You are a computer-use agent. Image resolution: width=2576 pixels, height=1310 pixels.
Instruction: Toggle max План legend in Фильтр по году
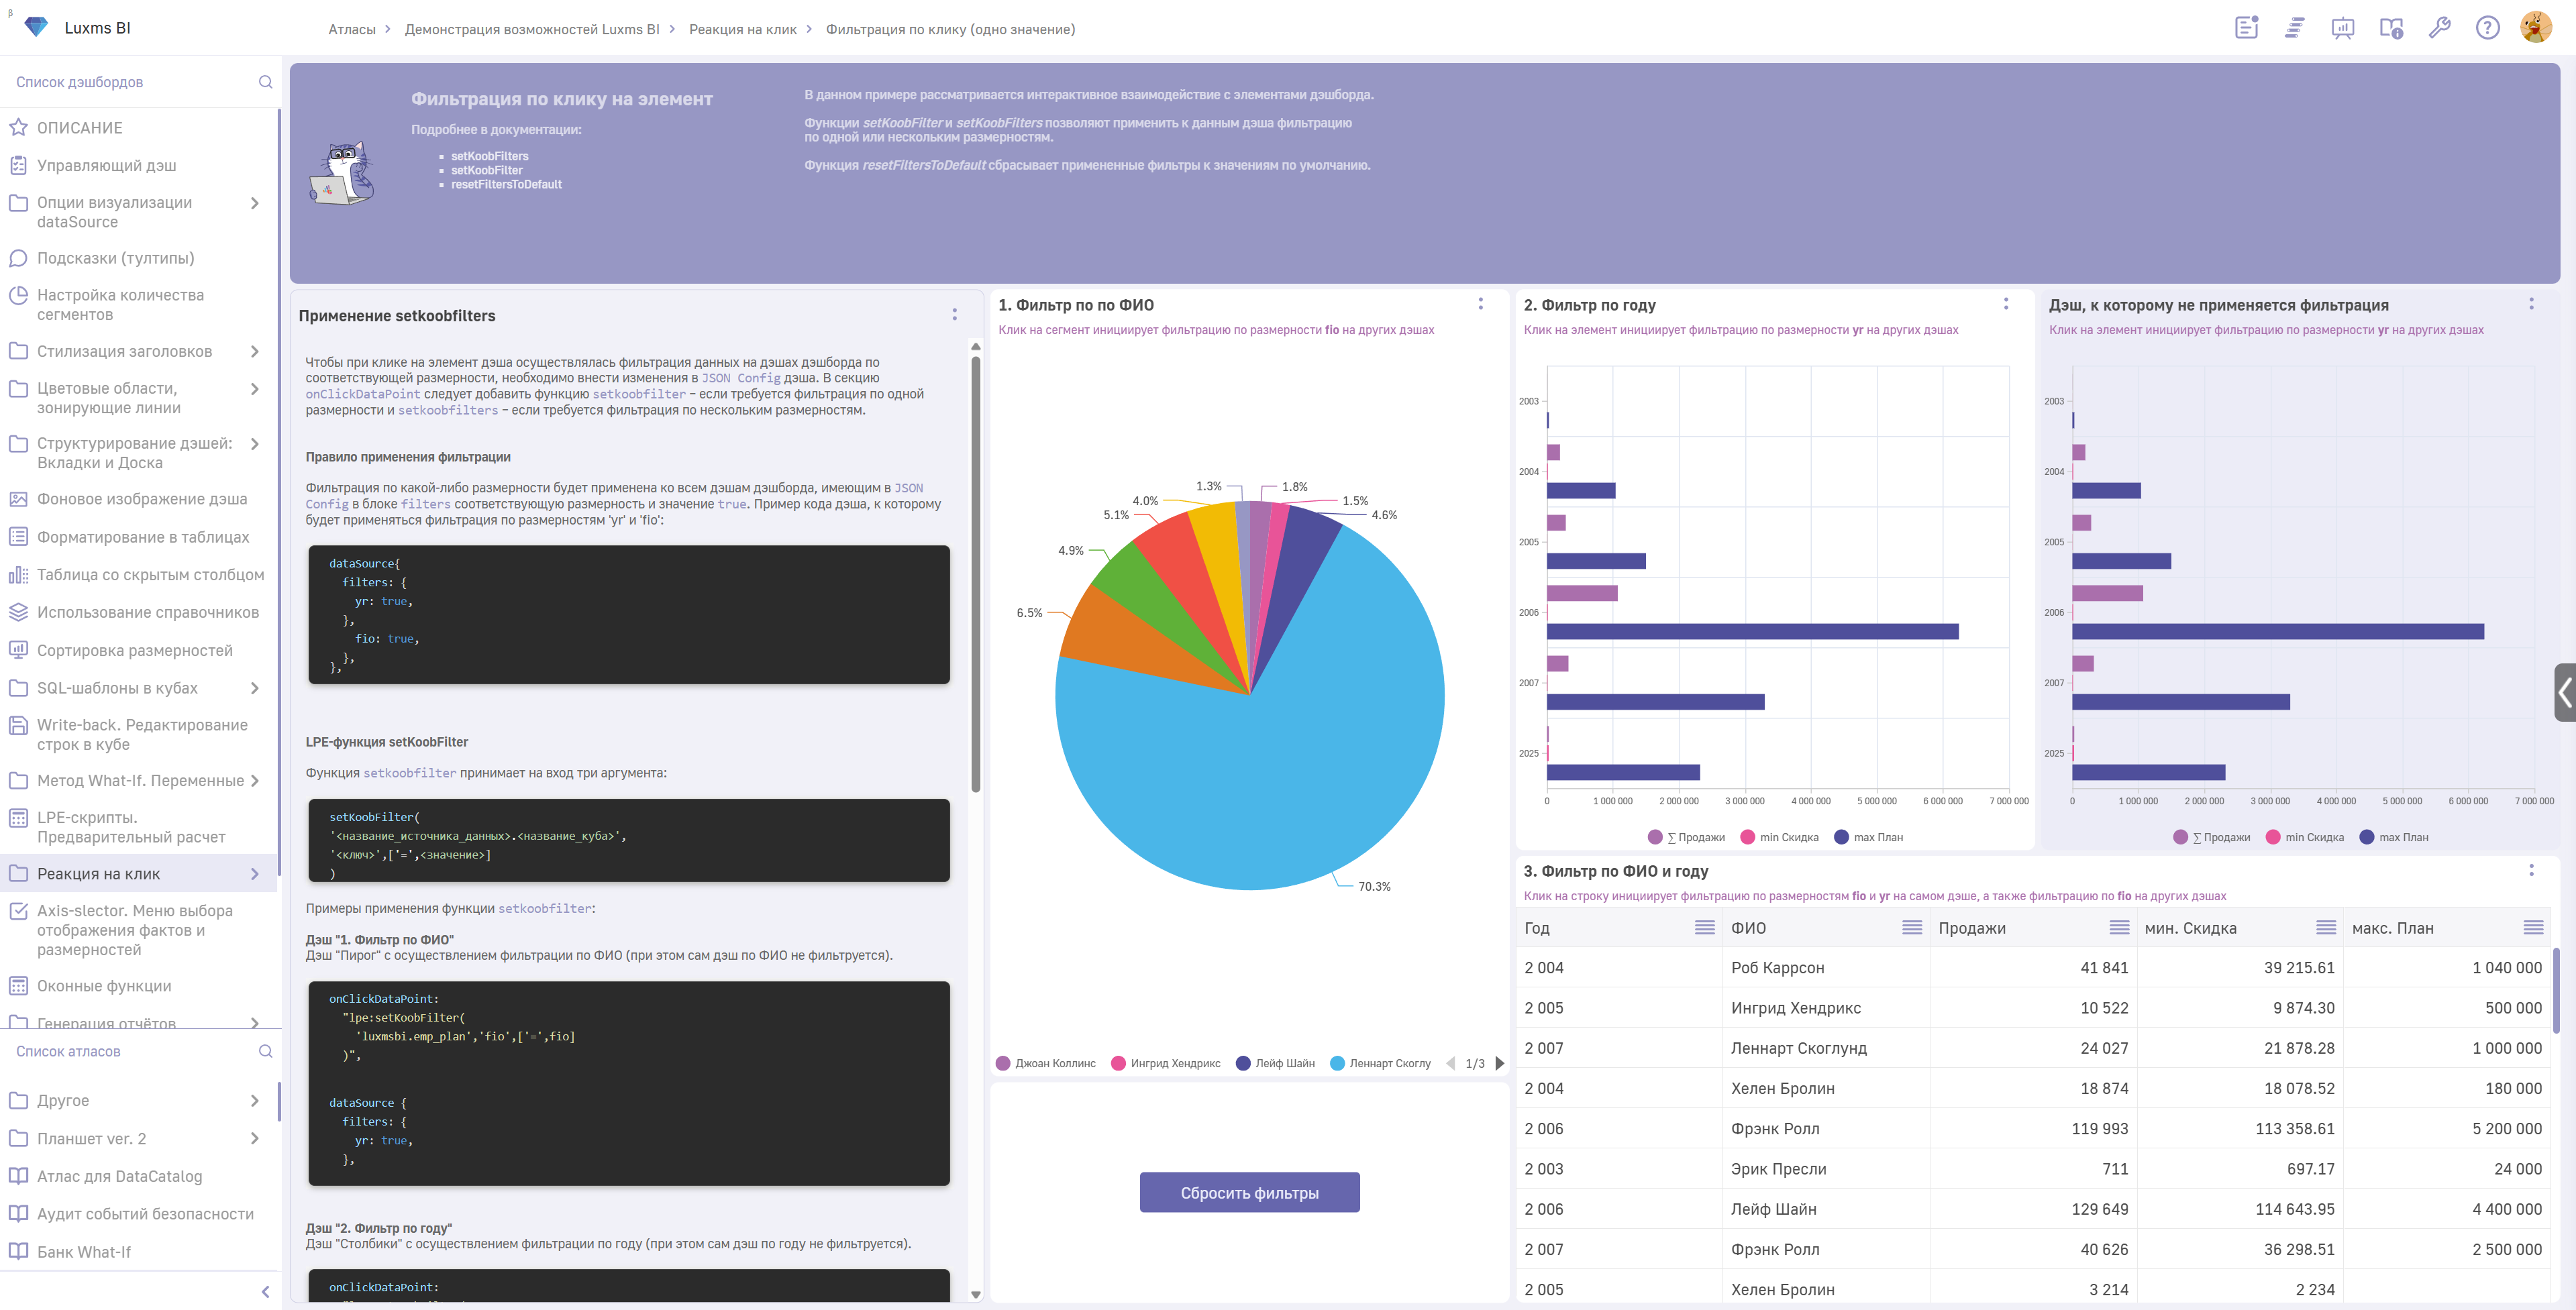(x=1868, y=837)
